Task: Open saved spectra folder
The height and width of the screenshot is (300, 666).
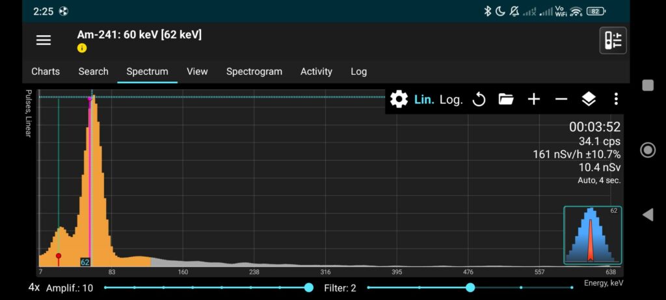Action: pyautogui.click(x=506, y=100)
